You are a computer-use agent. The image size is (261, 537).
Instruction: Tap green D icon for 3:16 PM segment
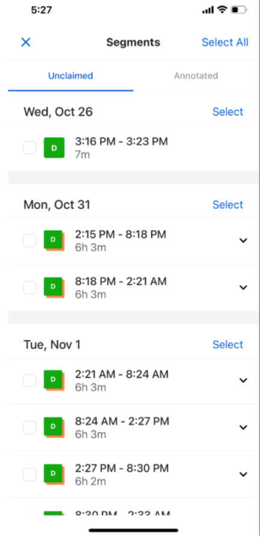pos(54,148)
